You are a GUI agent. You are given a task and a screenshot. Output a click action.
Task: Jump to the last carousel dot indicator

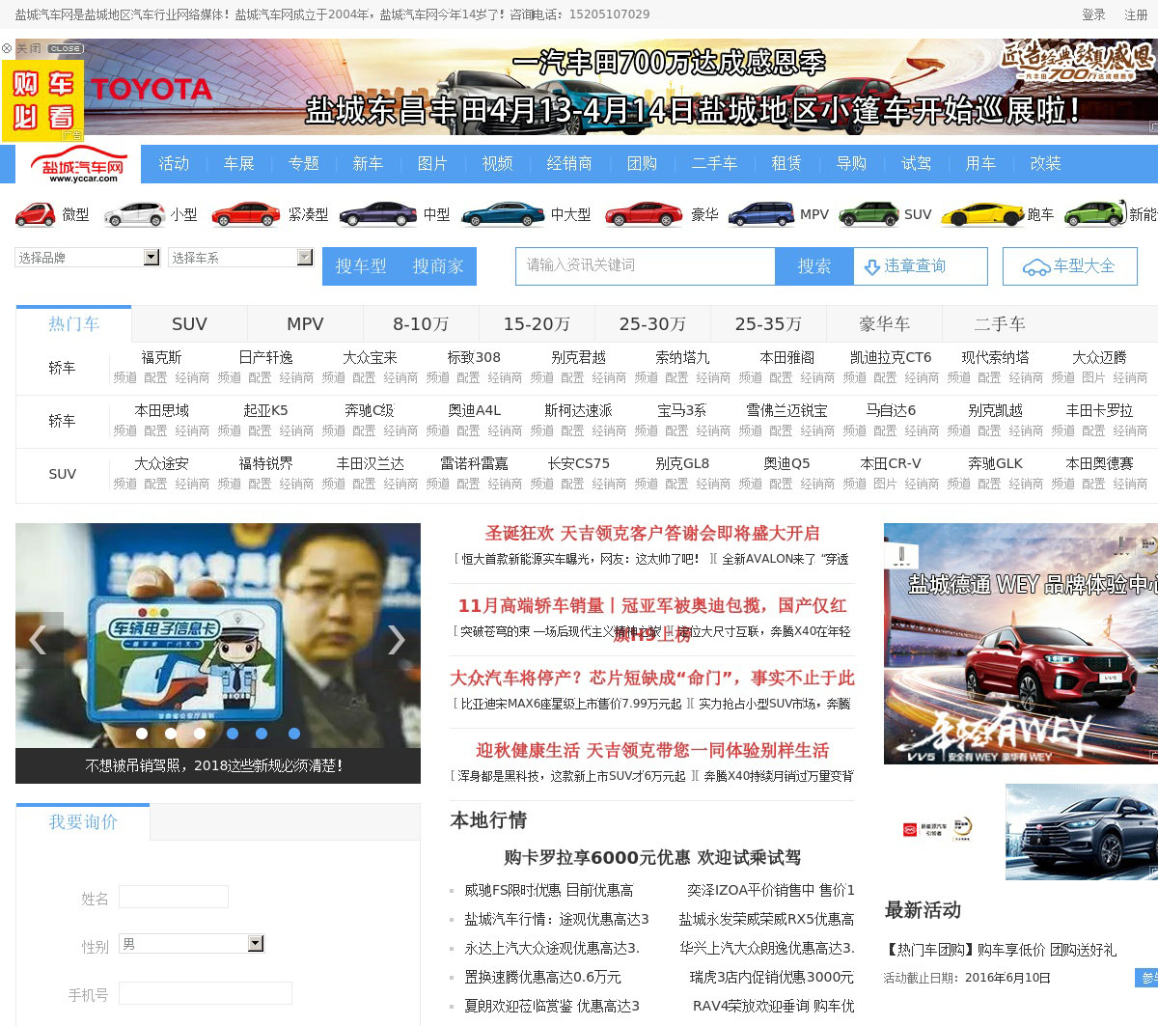294,734
